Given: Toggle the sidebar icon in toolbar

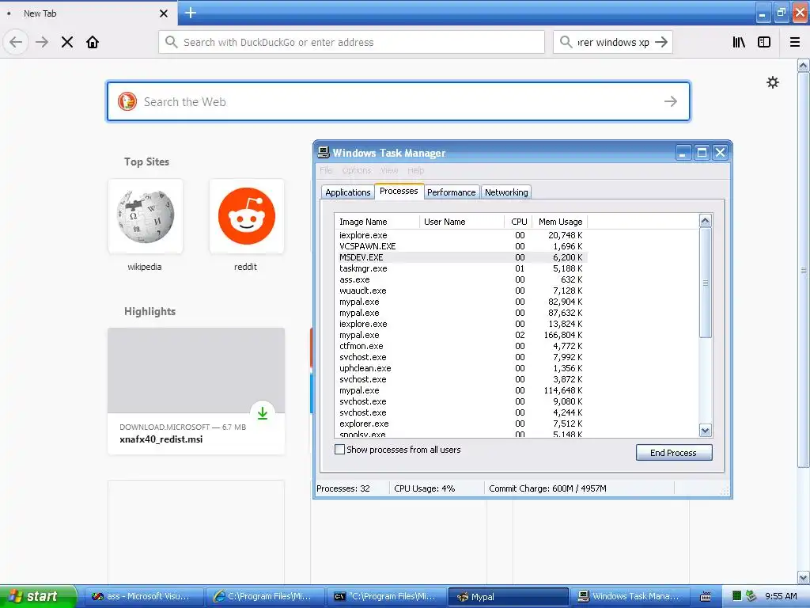Looking at the screenshot, I should coord(764,42).
